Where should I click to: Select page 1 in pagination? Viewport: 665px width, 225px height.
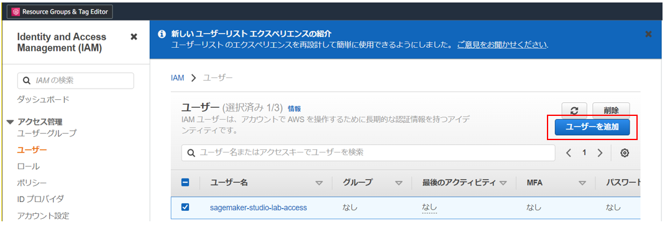584,152
